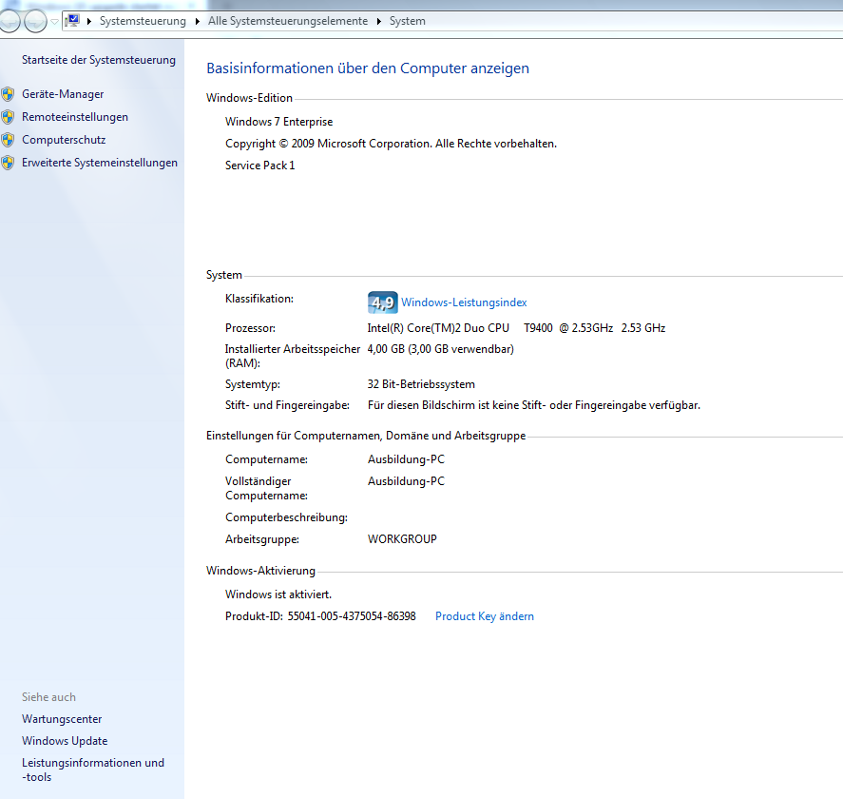
Task: Expand arrow before System breadcrumb
Action: (378, 21)
